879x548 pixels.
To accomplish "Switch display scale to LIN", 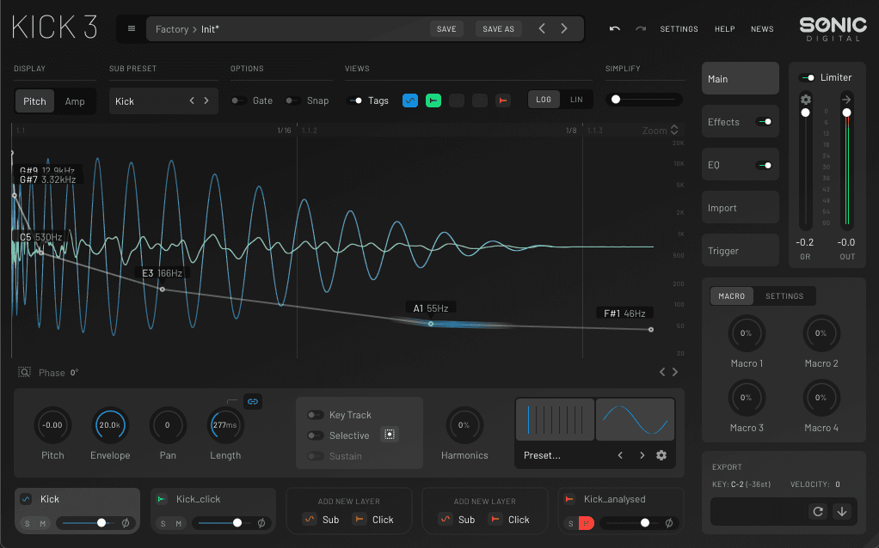I will coord(576,99).
